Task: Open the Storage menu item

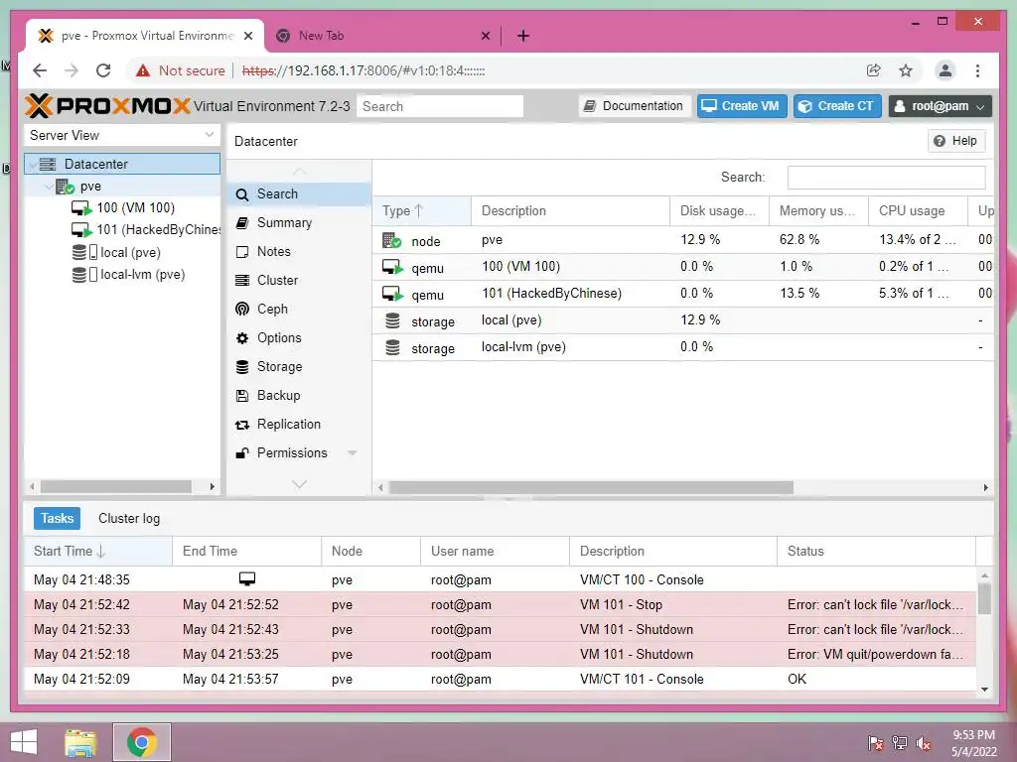Action: click(298, 366)
